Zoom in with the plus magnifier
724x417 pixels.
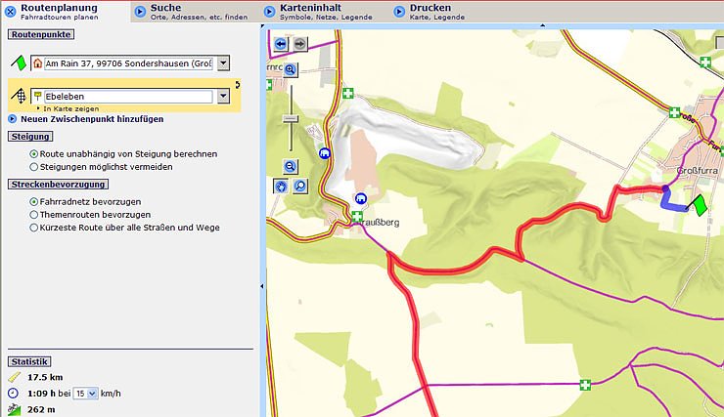[x=291, y=70]
